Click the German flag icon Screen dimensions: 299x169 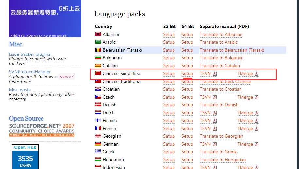tap(98, 144)
